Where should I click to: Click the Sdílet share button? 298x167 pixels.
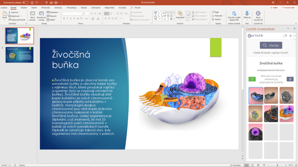point(273,8)
